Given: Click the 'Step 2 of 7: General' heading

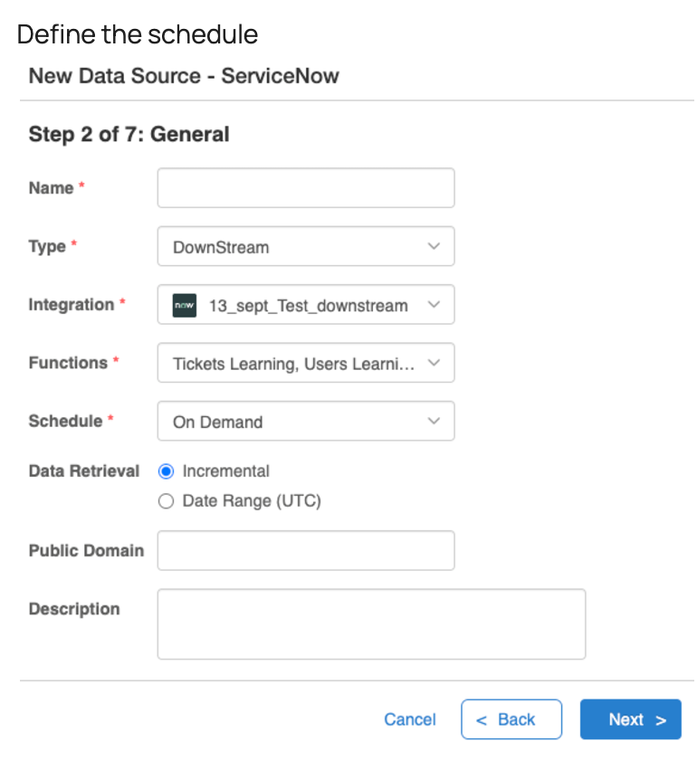Looking at the screenshot, I should point(129,134).
